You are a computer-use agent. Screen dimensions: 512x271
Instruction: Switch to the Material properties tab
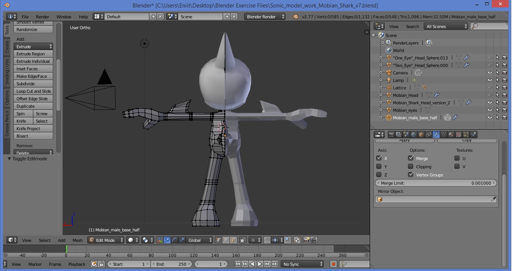450,134
